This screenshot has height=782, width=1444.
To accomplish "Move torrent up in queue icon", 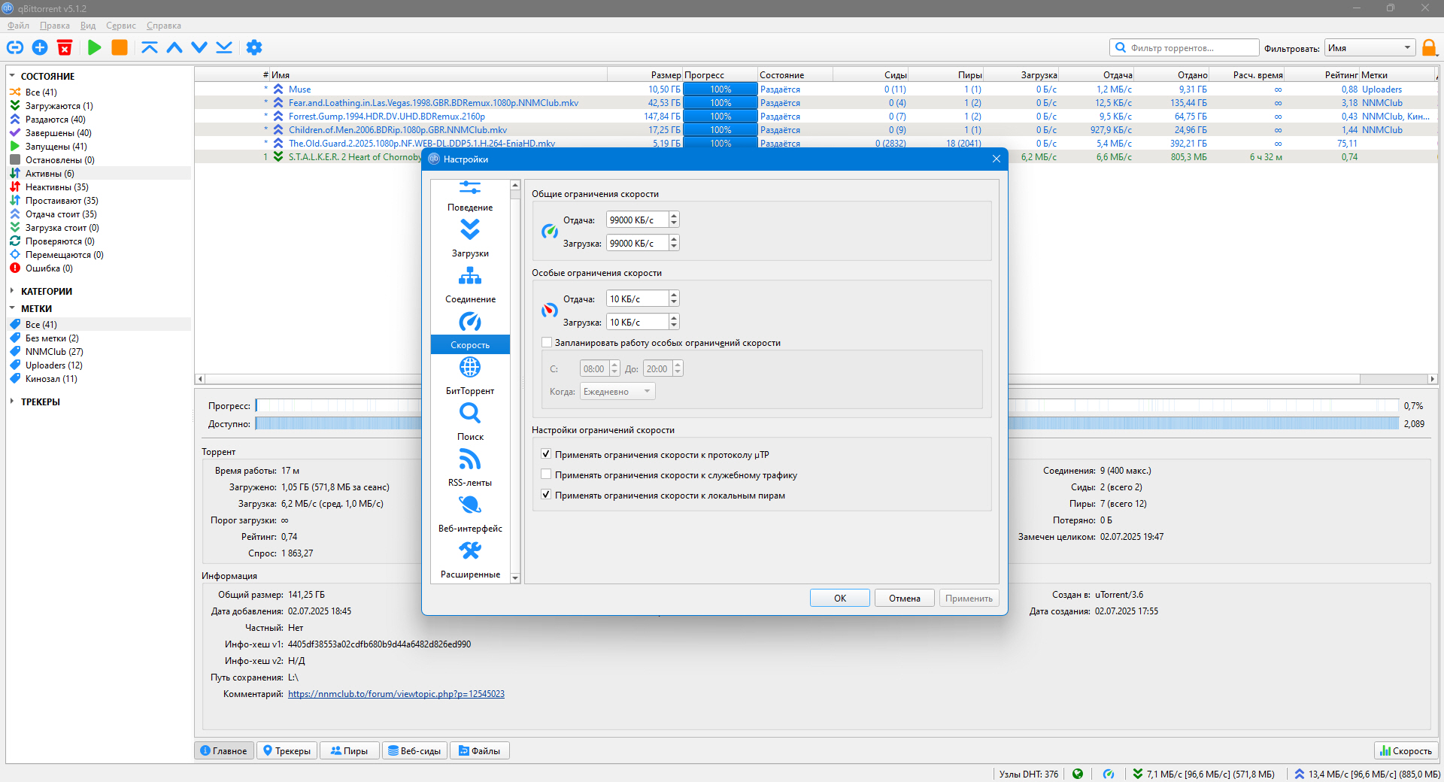I will coord(174,47).
